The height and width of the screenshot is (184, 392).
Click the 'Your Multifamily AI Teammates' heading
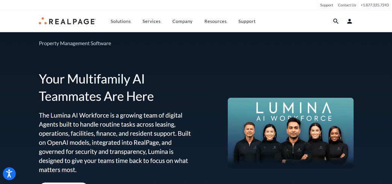point(96,87)
